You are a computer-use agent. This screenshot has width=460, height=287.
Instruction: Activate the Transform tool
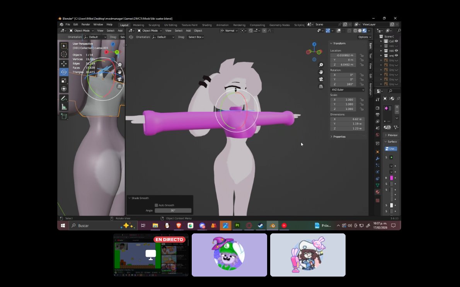(x=64, y=89)
